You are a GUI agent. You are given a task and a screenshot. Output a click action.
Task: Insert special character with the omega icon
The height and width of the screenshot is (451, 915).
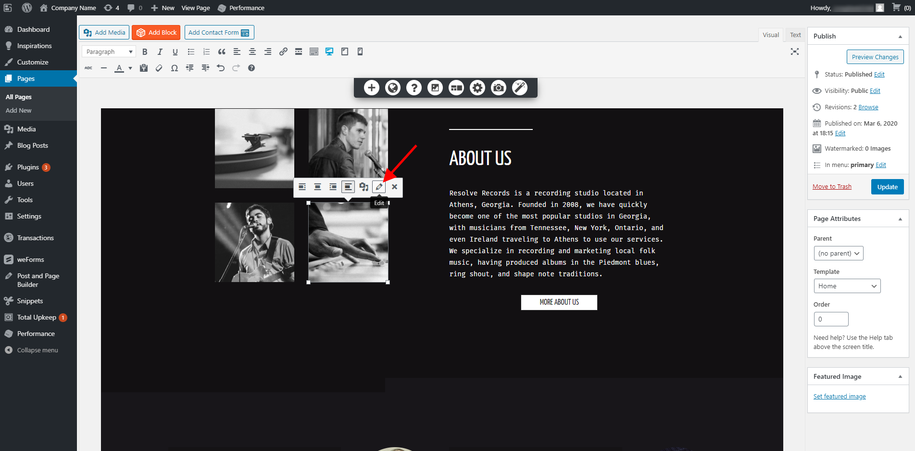coord(175,68)
